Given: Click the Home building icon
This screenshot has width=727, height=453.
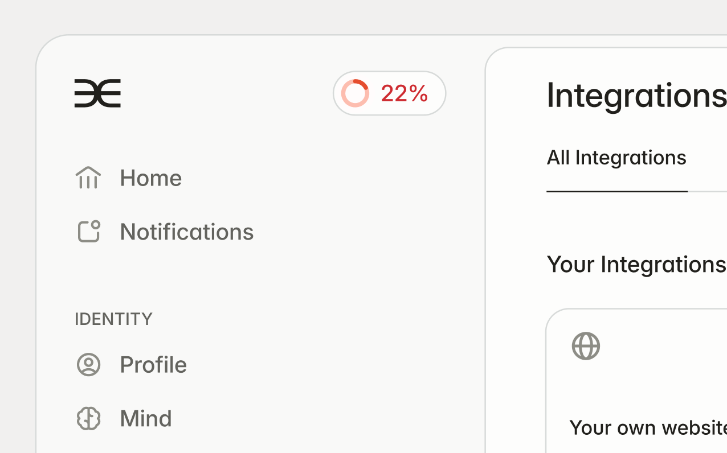Looking at the screenshot, I should point(88,178).
